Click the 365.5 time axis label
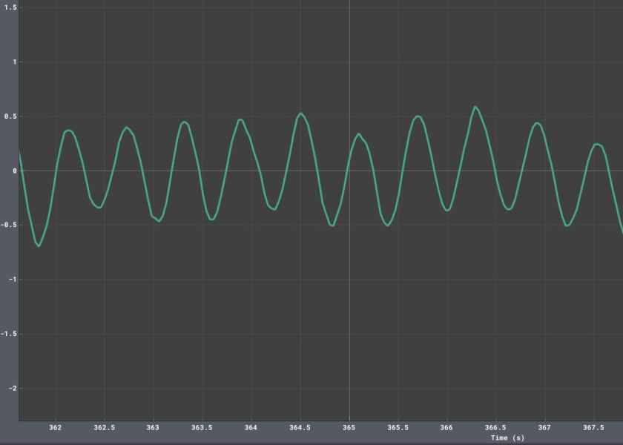623x445 pixels. pyautogui.click(x=398, y=427)
